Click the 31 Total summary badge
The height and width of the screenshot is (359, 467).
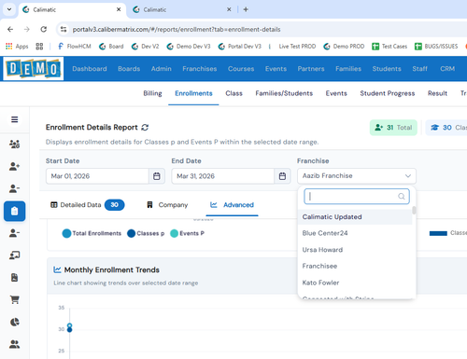coord(393,128)
